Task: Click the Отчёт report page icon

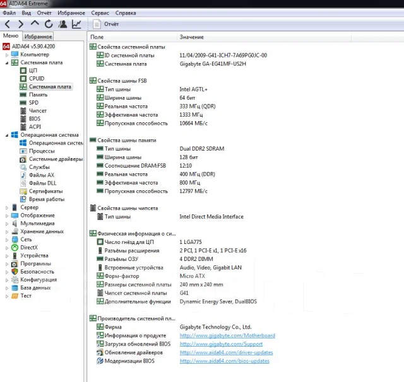Action: click(97, 24)
